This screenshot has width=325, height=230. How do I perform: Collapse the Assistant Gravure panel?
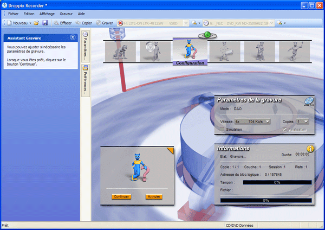tap(73, 37)
